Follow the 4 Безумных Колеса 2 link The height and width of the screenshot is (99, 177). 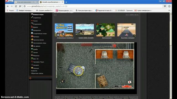click(x=65, y=38)
